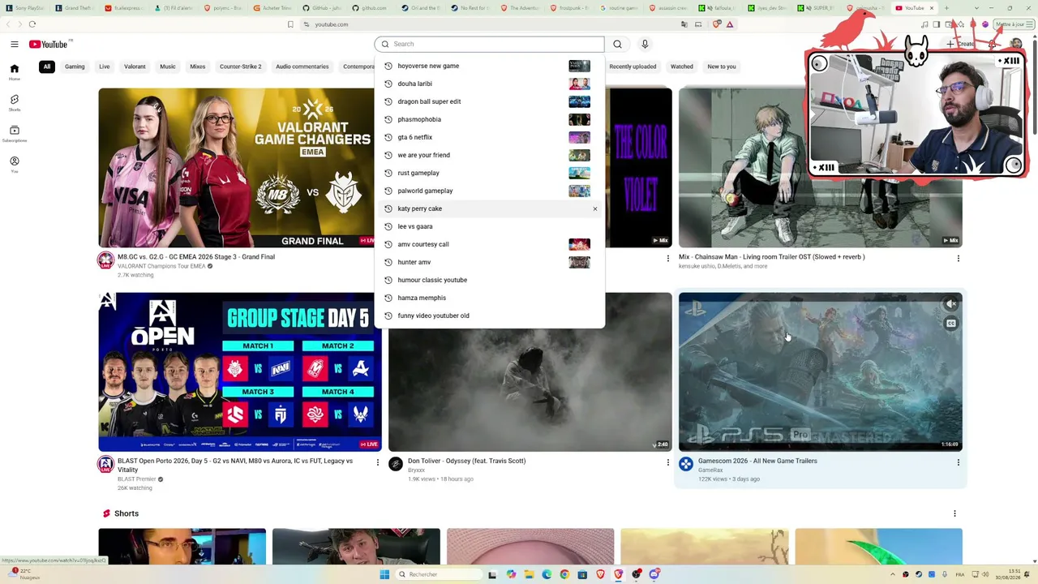The height and width of the screenshot is (584, 1038).
Task: Choose 'katy perry cake' search suggestion
Action: (490, 208)
